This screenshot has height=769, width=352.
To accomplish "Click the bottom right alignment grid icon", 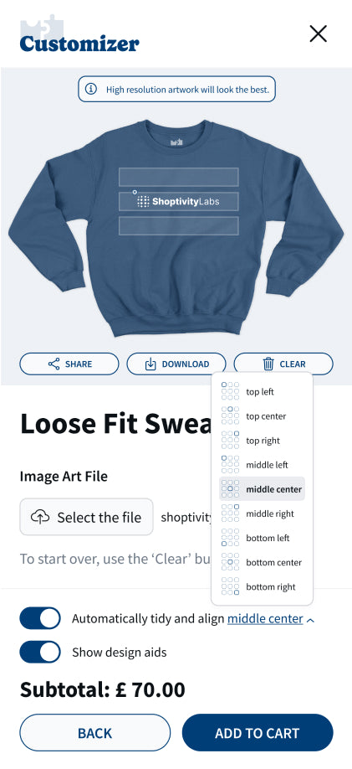I will [230, 586].
